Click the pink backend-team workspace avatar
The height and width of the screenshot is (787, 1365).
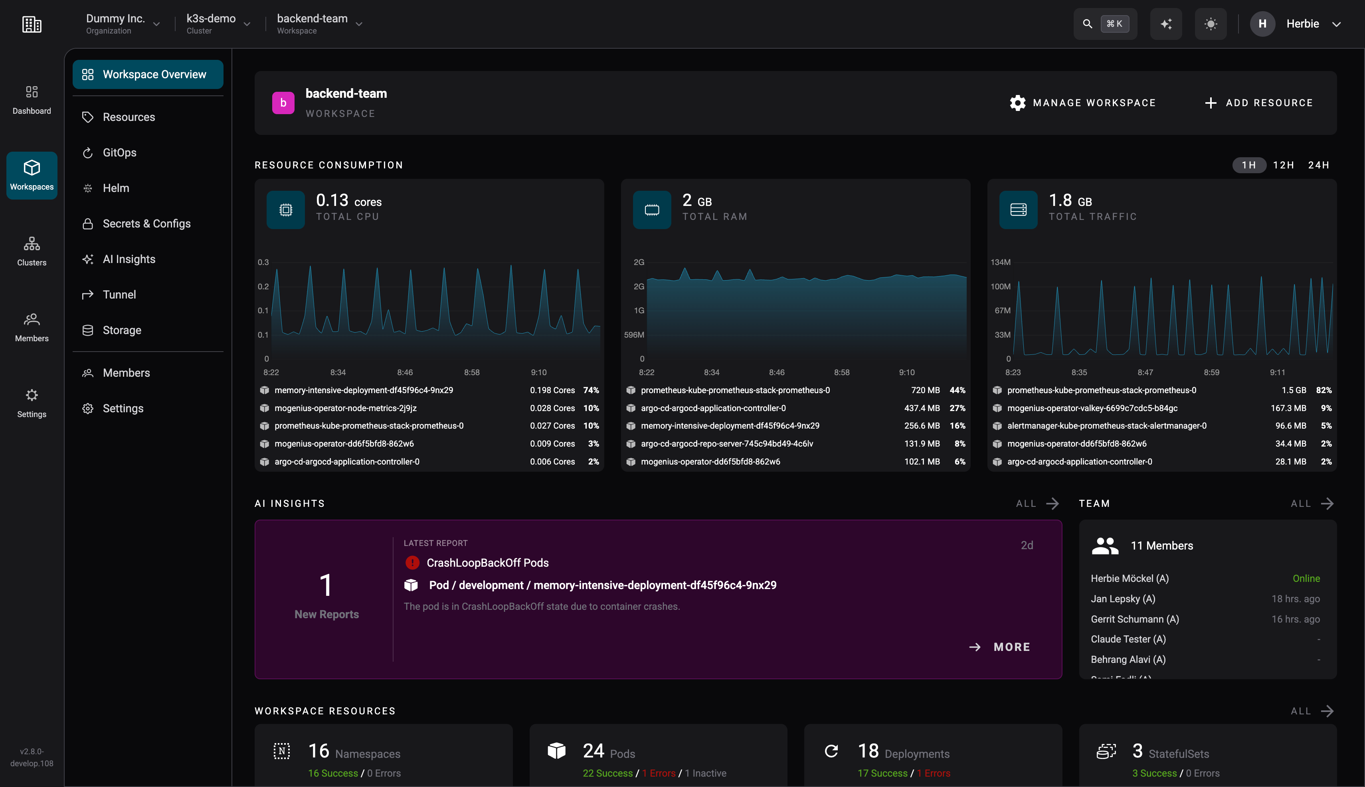pyautogui.click(x=283, y=103)
